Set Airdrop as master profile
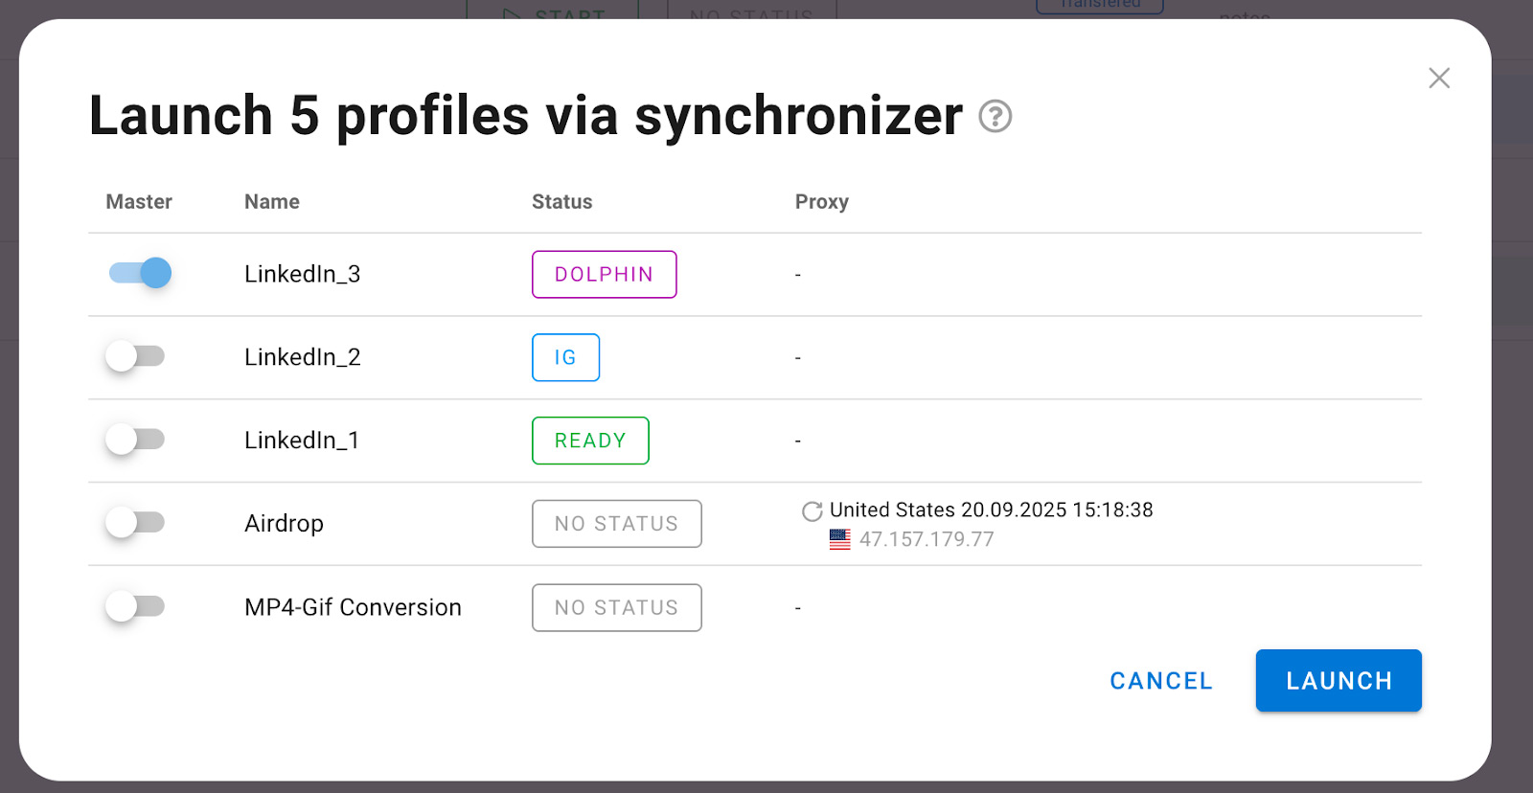 (x=135, y=523)
